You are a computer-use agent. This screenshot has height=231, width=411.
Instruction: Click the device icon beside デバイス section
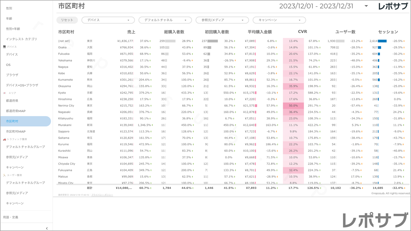point(4,47)
